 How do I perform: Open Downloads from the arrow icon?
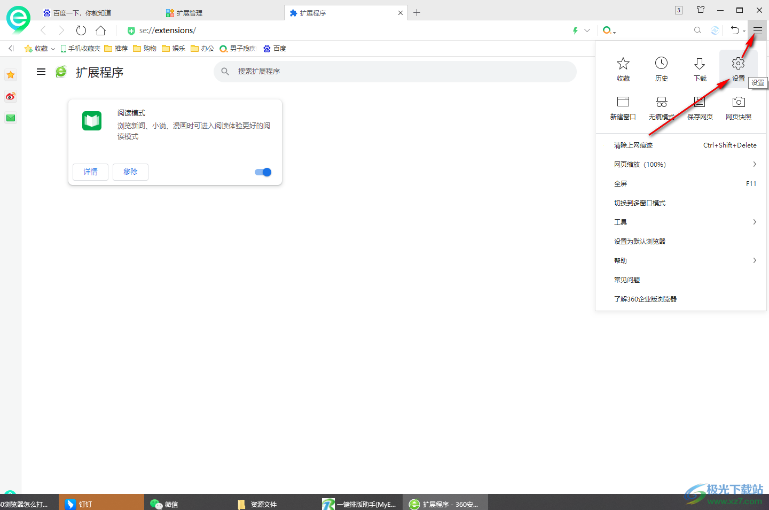coord(700,68)
